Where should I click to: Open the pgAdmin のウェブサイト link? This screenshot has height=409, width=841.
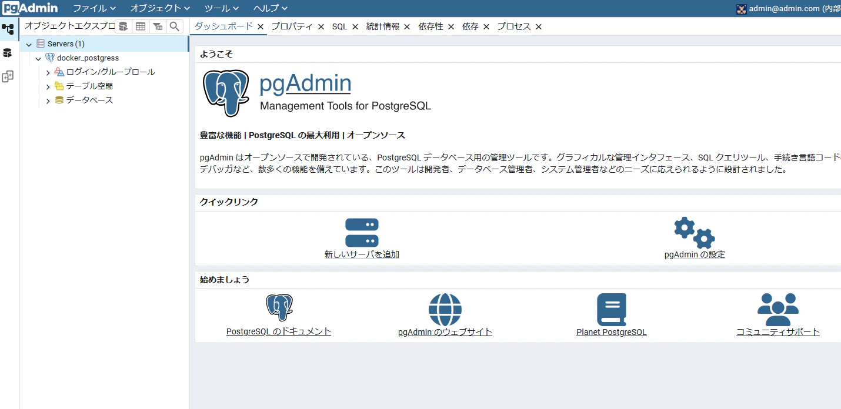click(445, 332)
